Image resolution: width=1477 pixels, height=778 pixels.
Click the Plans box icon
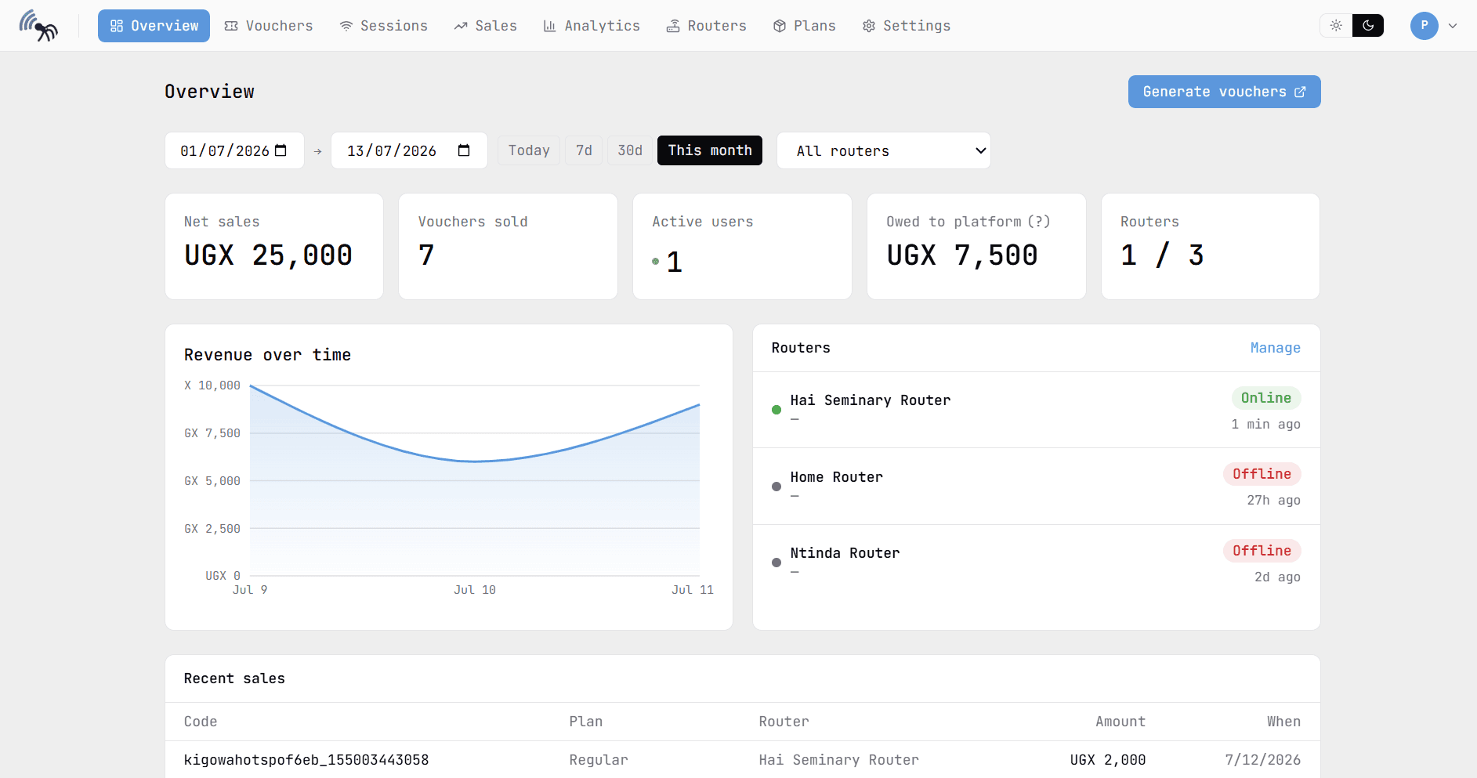point(780,26)
